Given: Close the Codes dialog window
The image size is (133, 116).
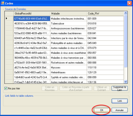Looking at the screenshot, I should (x=130, y=3).
